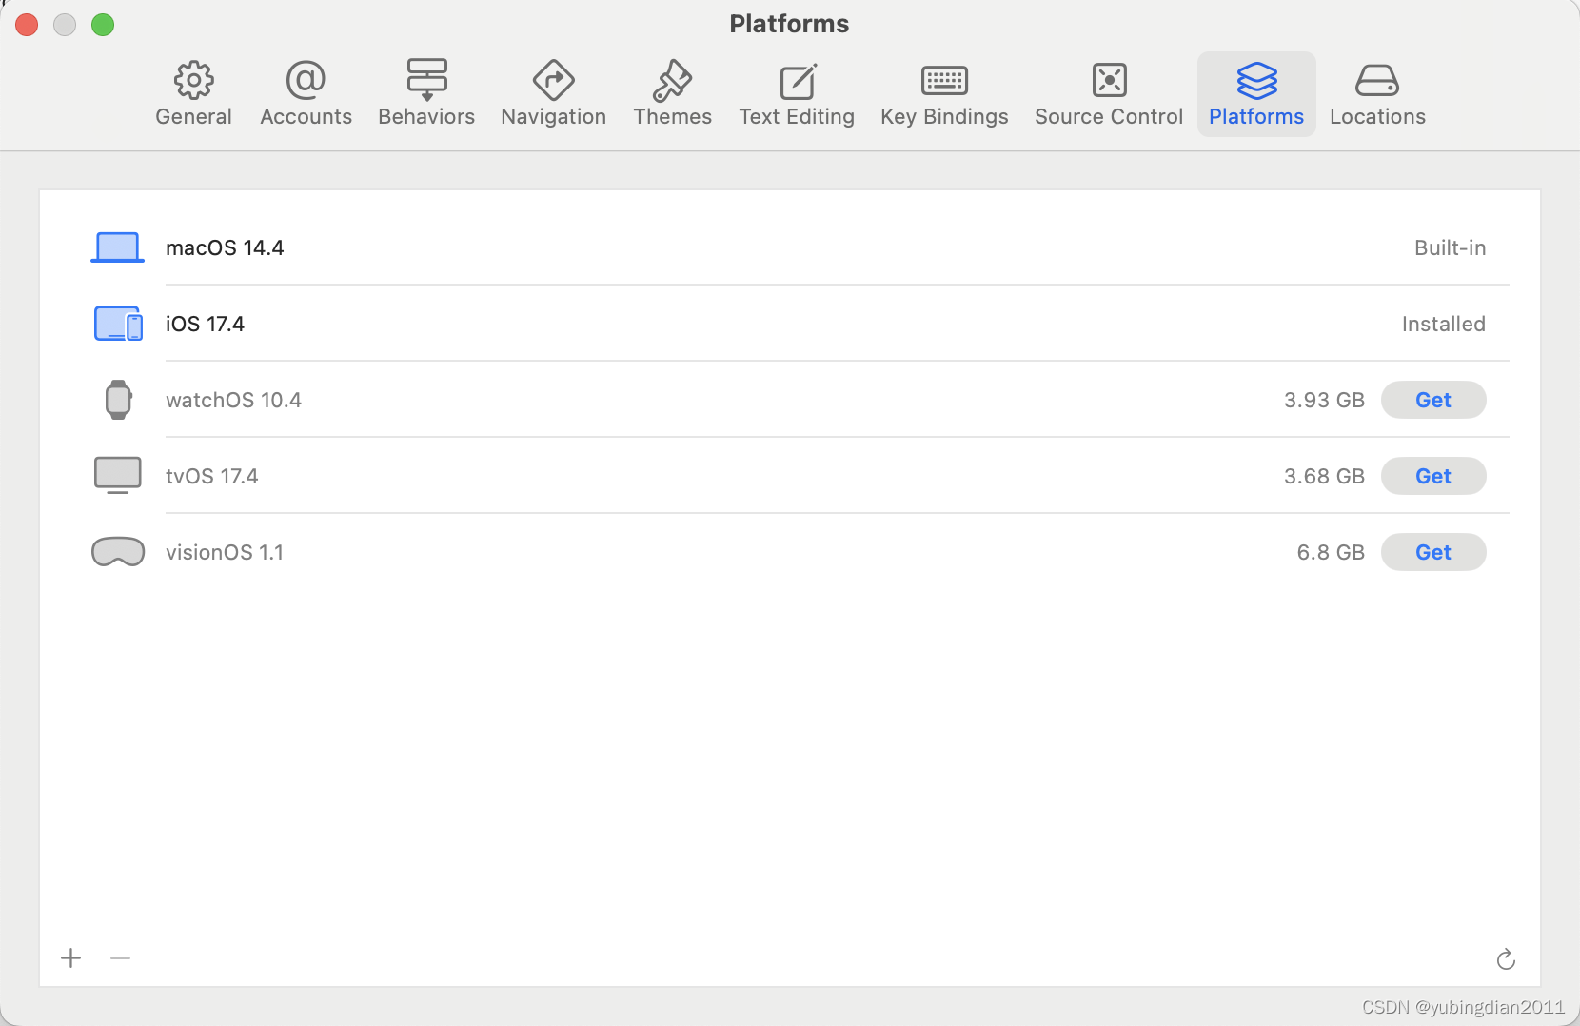Switch to the Source Control tab label
Viewport: 1580px width, 1026px height.
[1109, 116]
